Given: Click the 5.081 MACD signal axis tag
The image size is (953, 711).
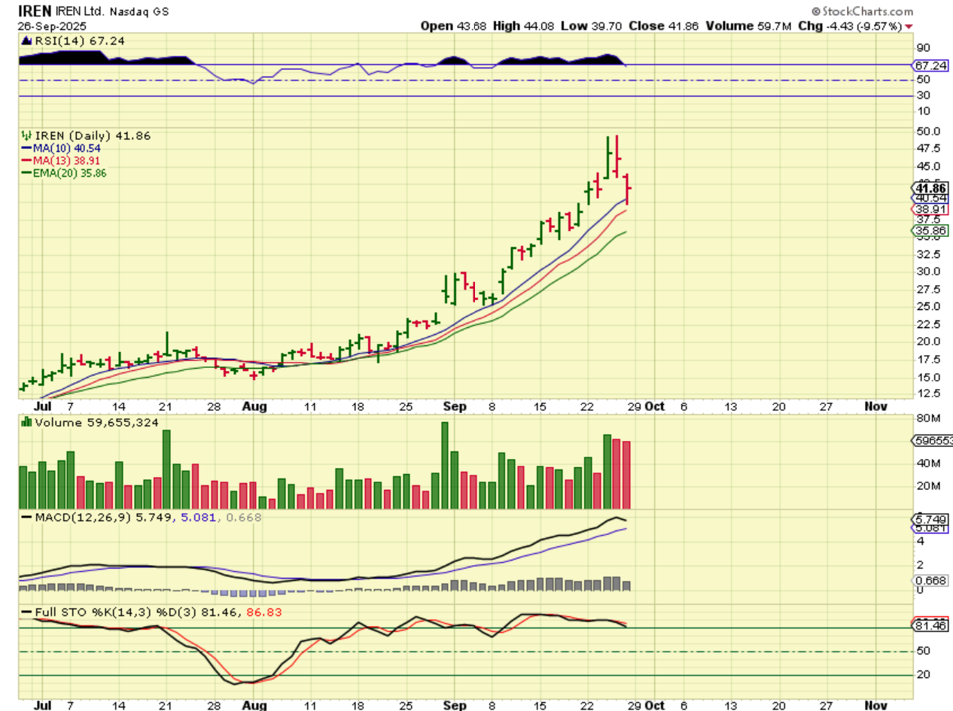Looking at the screenshot, I should pos(931,527).
